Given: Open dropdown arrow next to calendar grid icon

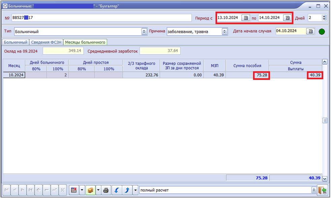Looking at the screenshot, I should 82,190.
